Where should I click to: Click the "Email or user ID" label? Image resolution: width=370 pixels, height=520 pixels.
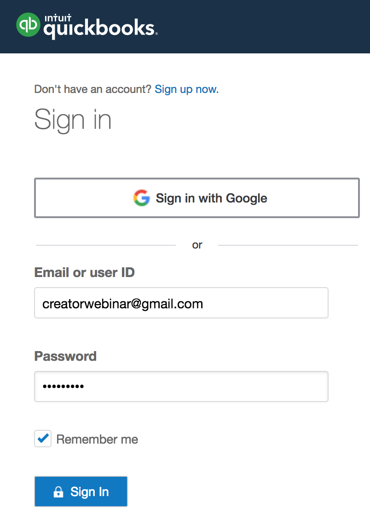click(x=84, y=272)
